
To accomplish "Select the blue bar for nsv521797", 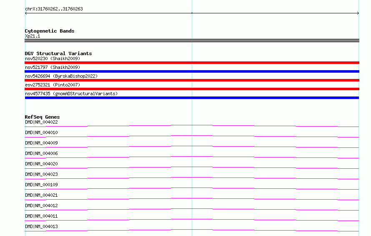I will pyautogui.click(x=192, y=71).
